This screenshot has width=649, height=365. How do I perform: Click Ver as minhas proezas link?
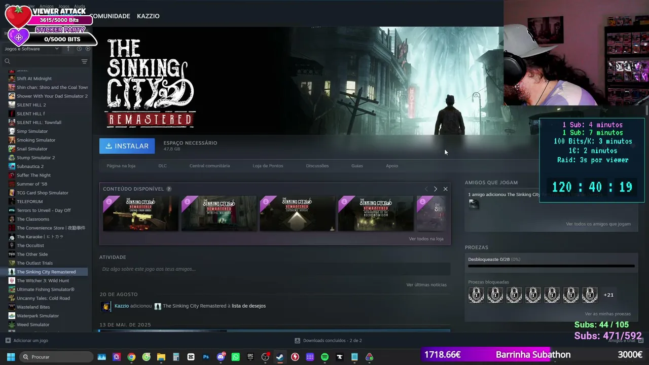click(x=607, y=314)
